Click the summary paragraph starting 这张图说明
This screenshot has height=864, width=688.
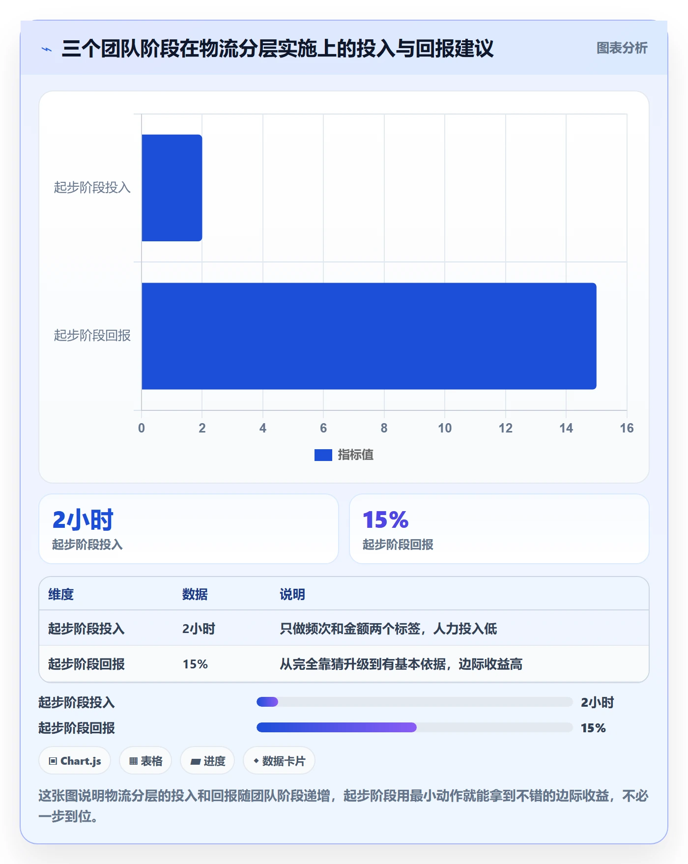point(344,806)
